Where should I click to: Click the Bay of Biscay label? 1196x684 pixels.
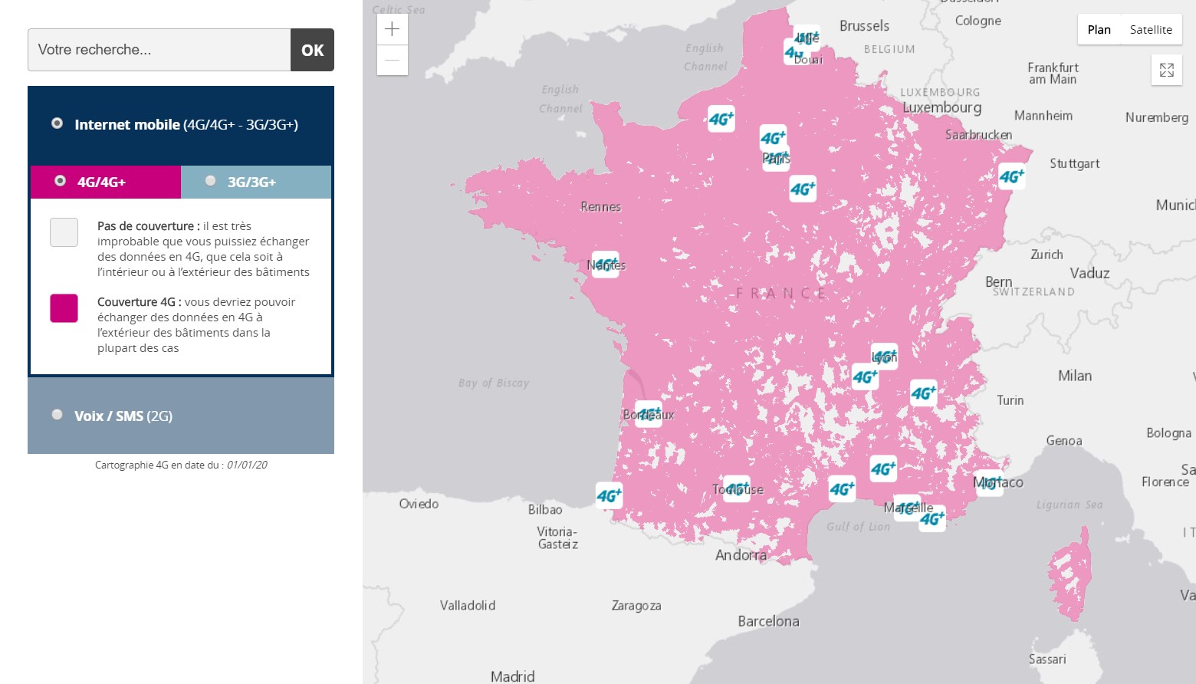click(494, 383)
